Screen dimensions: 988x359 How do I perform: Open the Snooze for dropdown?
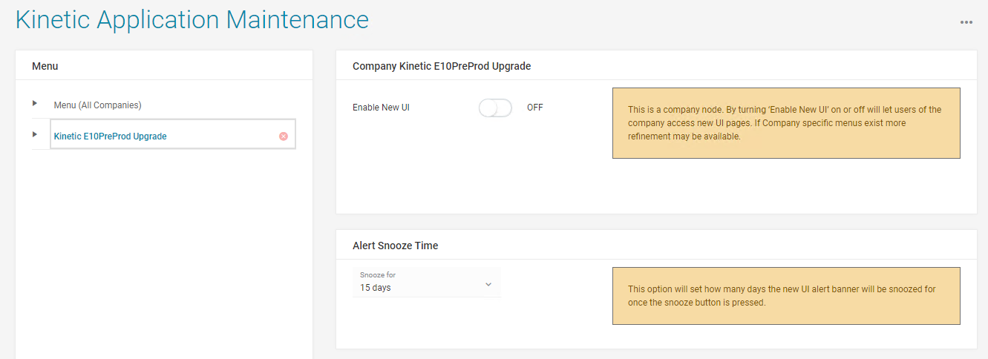(x=426, y=283)
